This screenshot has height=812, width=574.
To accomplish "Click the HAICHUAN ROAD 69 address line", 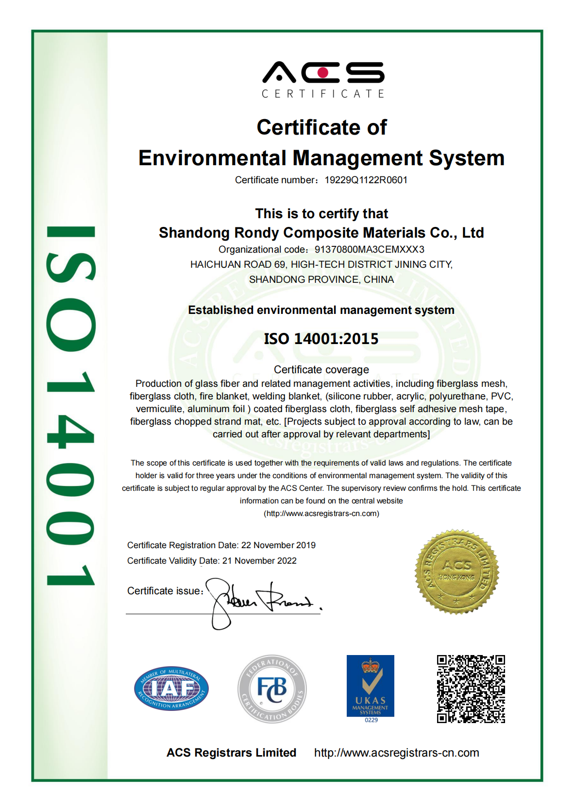I will pyautogui.click(x=321, y=264).
